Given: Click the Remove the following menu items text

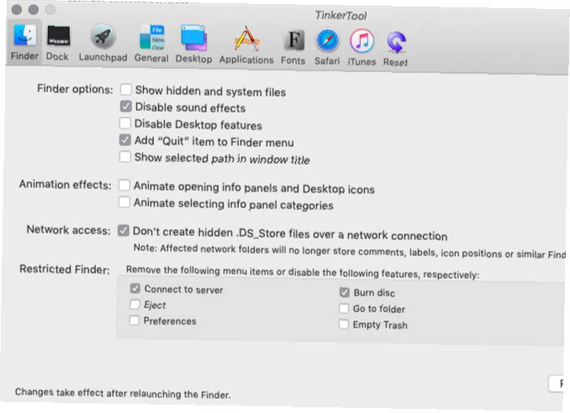Looking at the screenshot, I should point(303,272).
